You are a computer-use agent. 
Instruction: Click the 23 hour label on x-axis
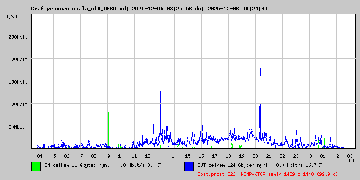[296, 156]
